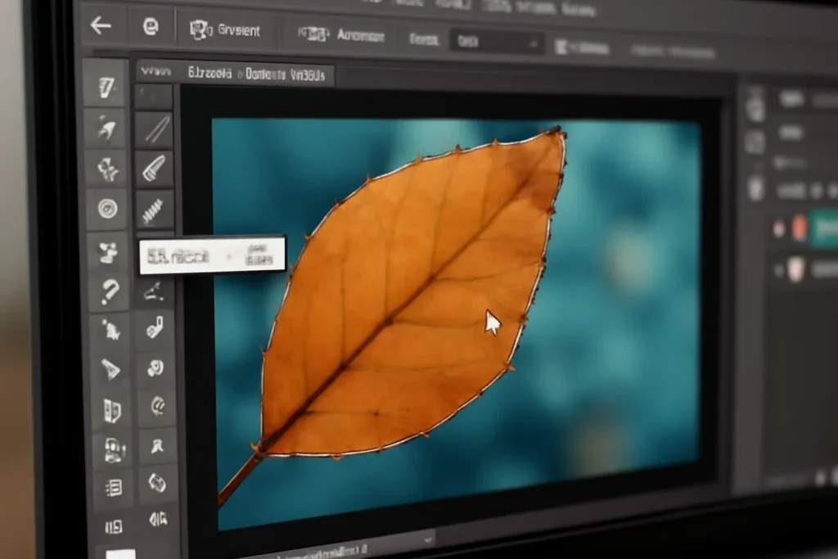Select the arrow-pointer tool below the '7' tool
Viewport: 838px width, 559px height.
coord(106,128)
